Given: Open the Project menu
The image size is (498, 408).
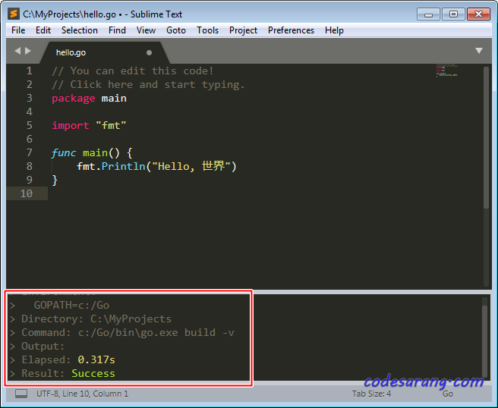Looking at the screenshot, I should click(243, 30).
